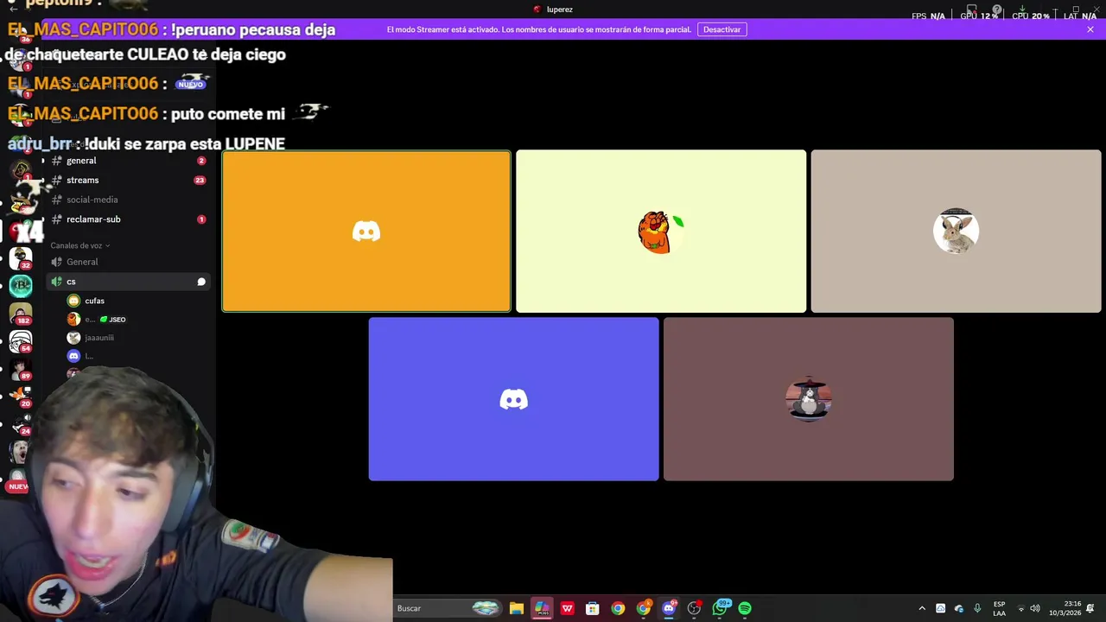Select the brown cat-with-hat avatar tile
The width and height of the screenshot is (1106, 622).
click(809, 399)
